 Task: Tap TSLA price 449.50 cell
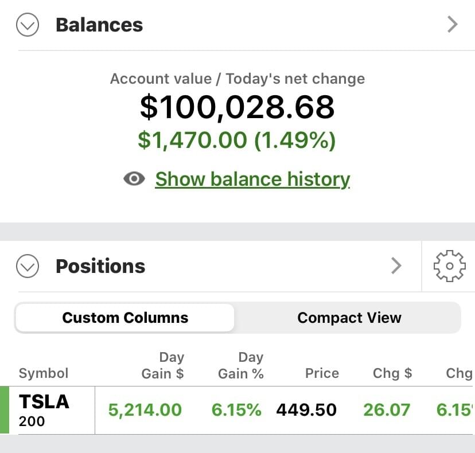(306, 410)
